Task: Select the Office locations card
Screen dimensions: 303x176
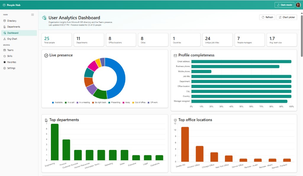Action: (x=121, y=40)
